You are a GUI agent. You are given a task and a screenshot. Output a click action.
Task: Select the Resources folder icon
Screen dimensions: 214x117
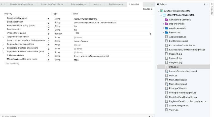[x=166, y=32]
